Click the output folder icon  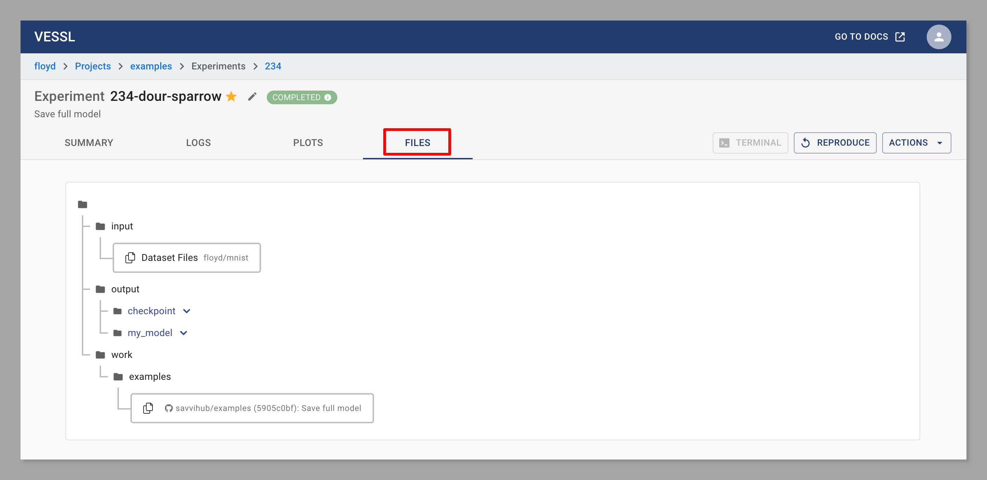coord(100,289)
